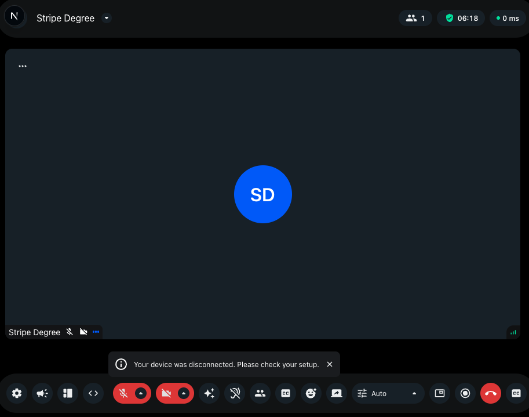Open closed captions
The width and height of the screenshot is (529, 417).
coord(286,393)
